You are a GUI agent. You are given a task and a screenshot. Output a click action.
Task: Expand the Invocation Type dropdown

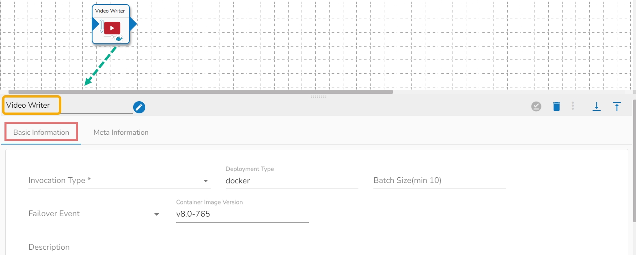(x=206, y=181)
